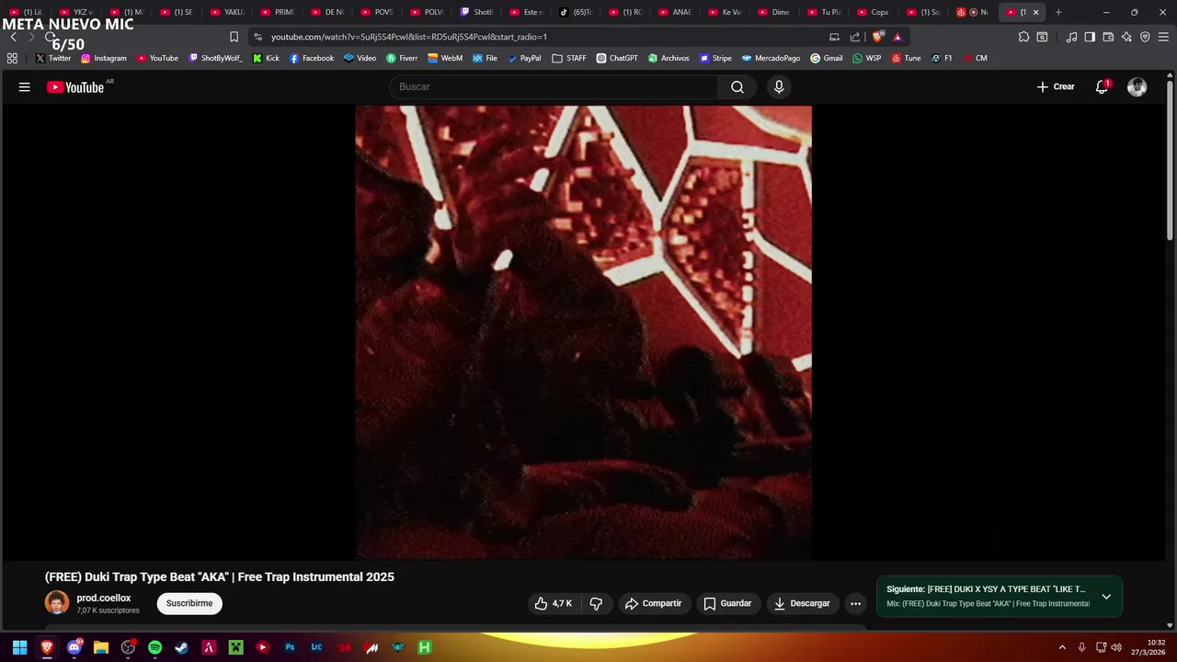This screenshot has width=1177, height=662.
Task: Subscribe using the Suscribirme button
Action: [x=189, y=603]
